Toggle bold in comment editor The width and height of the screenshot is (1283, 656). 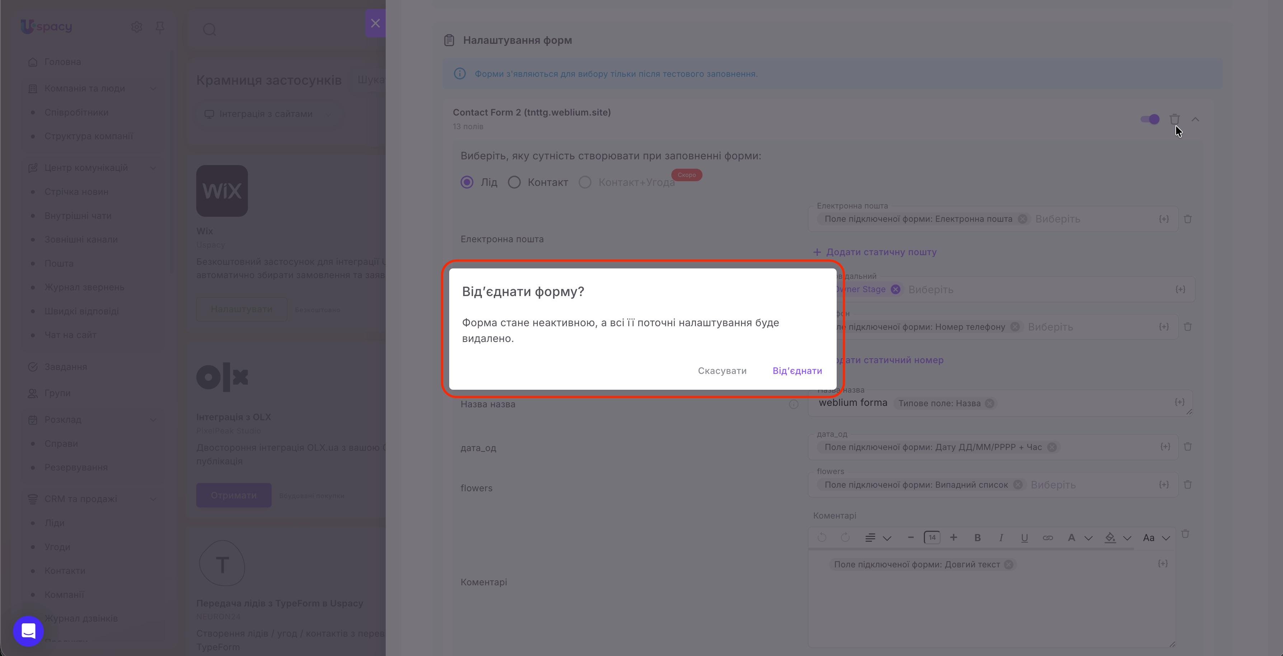(x=977, y=538)
